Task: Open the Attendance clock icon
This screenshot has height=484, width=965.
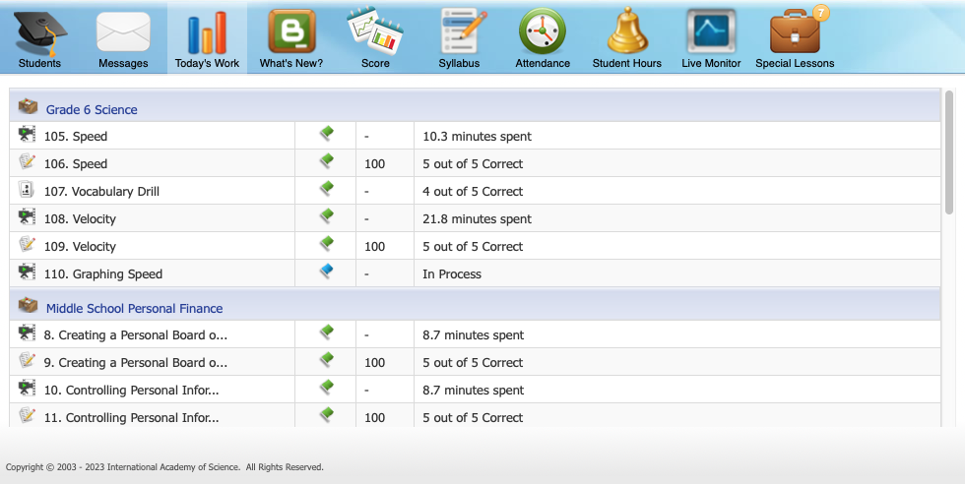Action: coord(543,32)
